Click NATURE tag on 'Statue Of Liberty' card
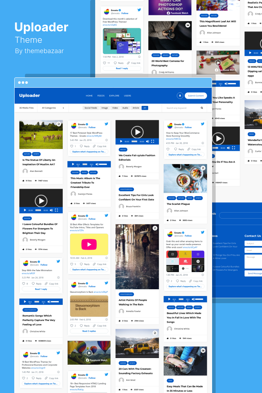The width and height of the screenshot is (262, 393). tap(27, 154)
